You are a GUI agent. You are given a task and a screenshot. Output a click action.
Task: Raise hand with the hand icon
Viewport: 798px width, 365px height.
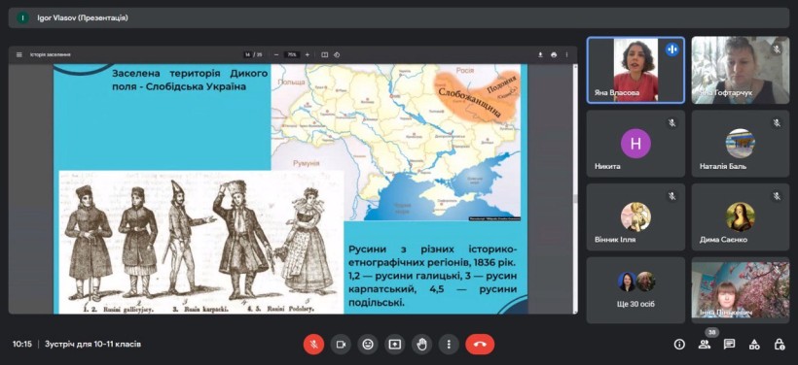click(422, 345)
